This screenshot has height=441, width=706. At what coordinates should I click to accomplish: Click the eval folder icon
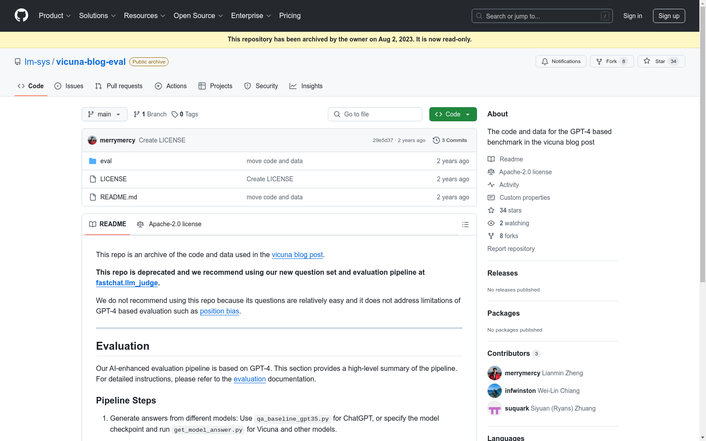tap(93, 161)
